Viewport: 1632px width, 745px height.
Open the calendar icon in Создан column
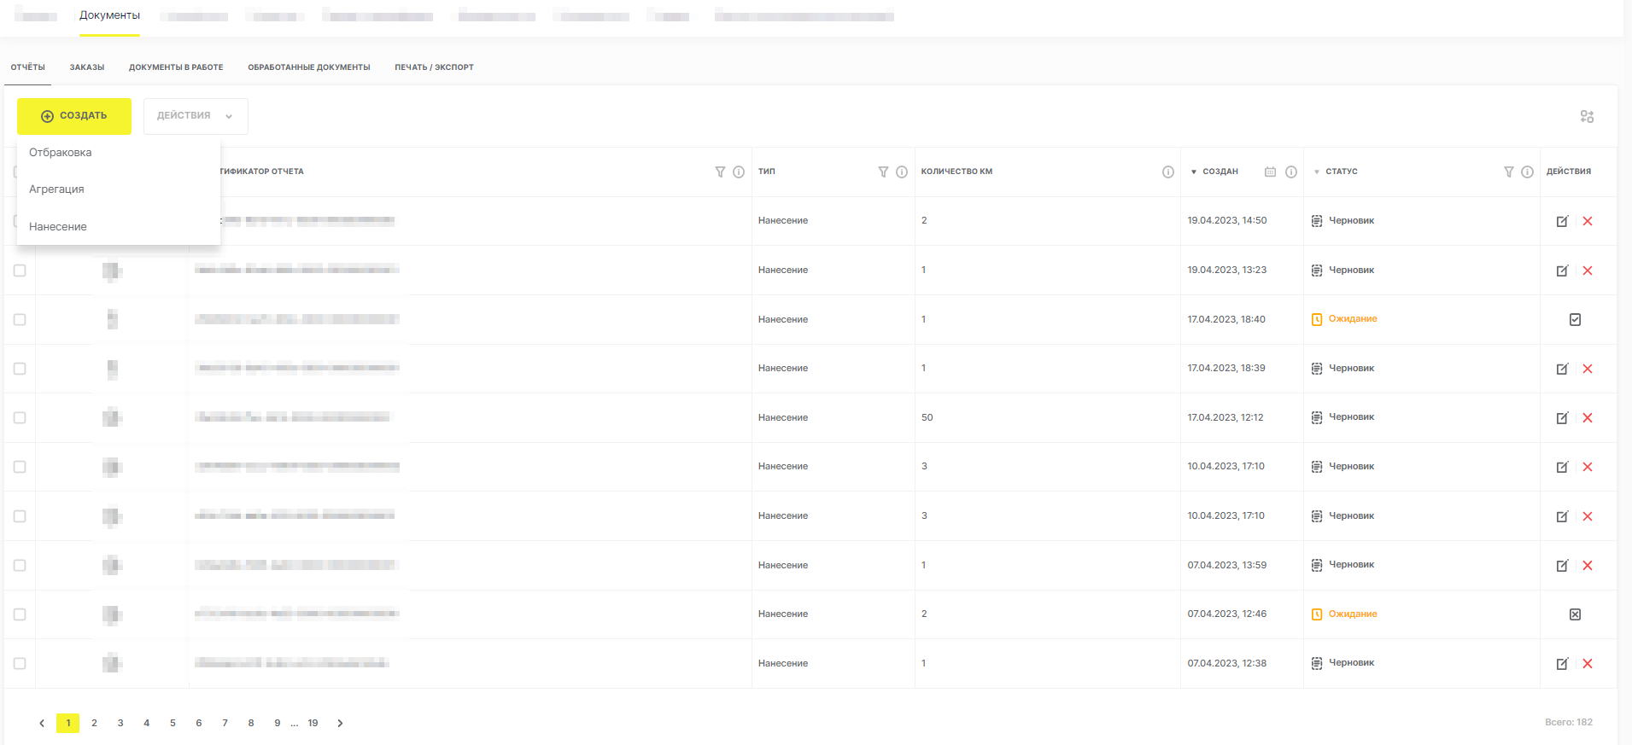1270,172
